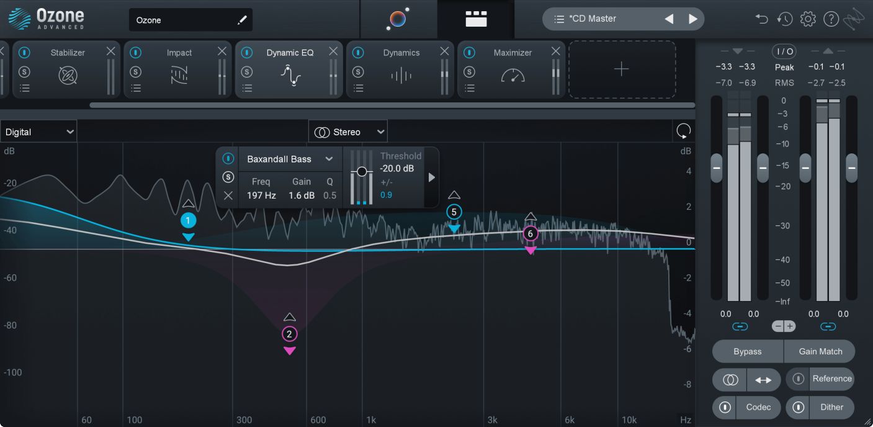Screen dimensions: 873x427
Task: Open the Dither panel
Action: pyautogui.click(x=832, y=407)
